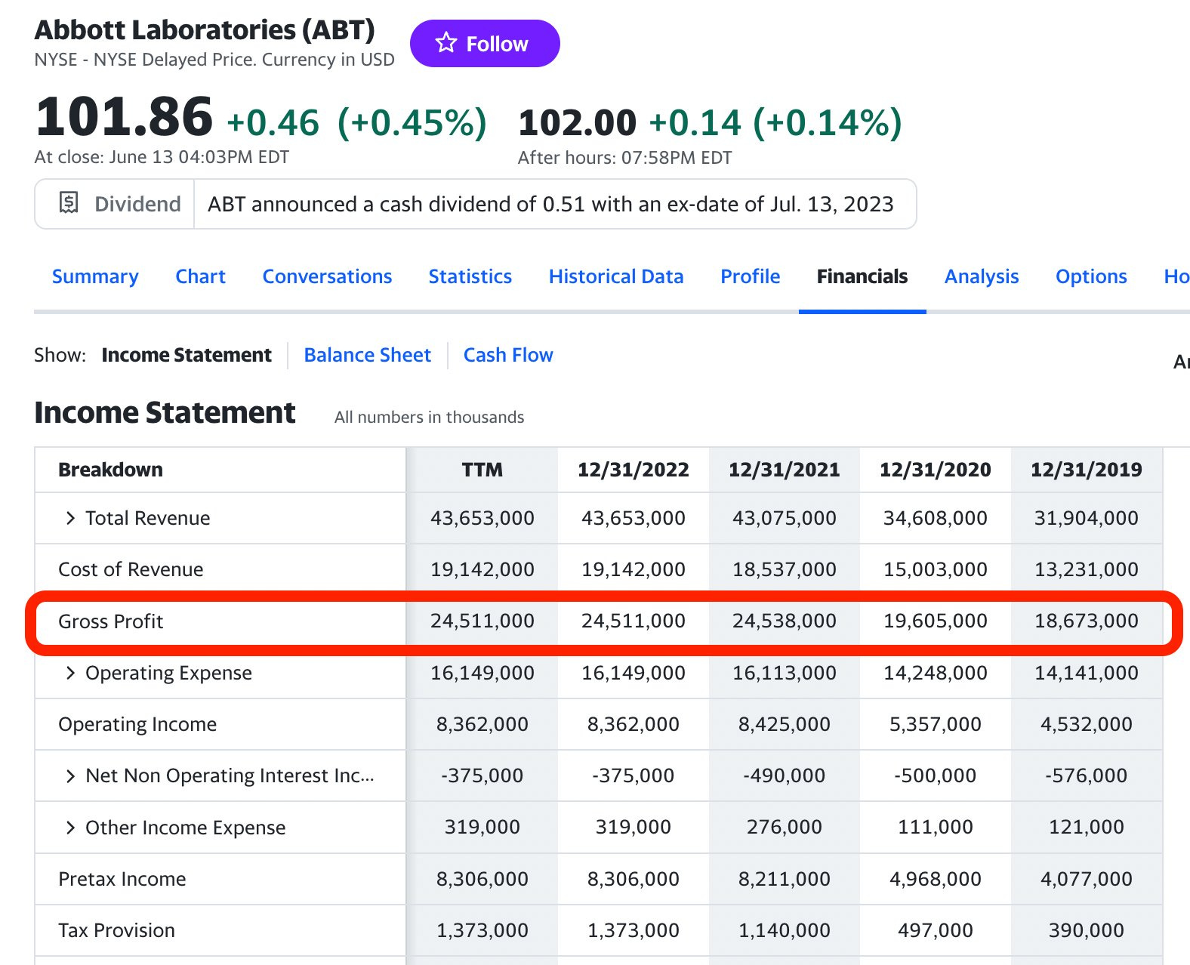
Task: Switch to the Conversations tab
Action: tap(327, 276)
